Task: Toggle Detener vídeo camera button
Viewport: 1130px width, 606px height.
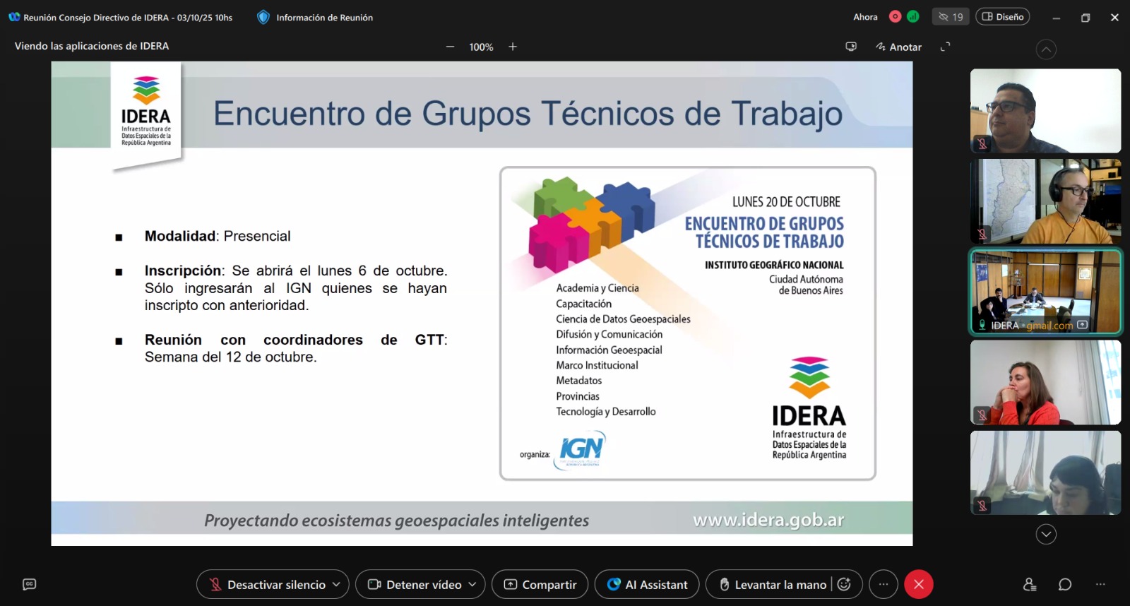Action: 415,584
